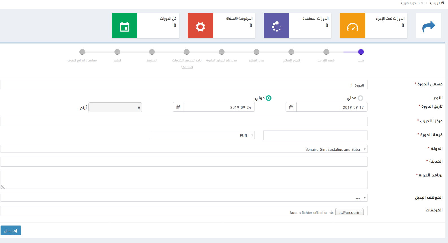Click the course program text area
The image size is (448, 243).
tap(184, 180)
